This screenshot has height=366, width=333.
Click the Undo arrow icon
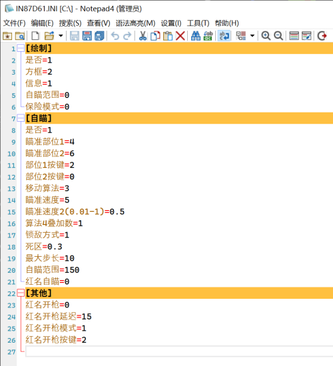[115, 36]
